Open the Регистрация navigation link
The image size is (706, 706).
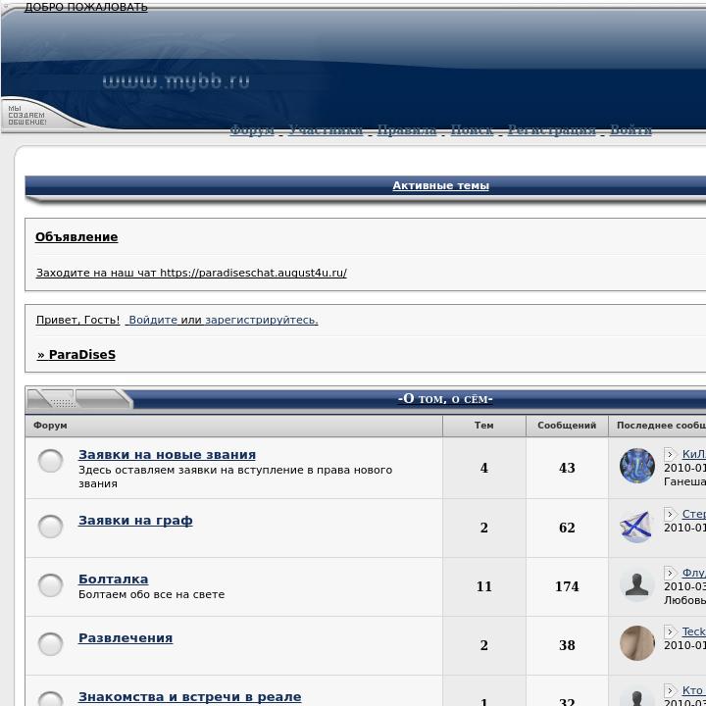pyautogui.click(x=551, y=130)
